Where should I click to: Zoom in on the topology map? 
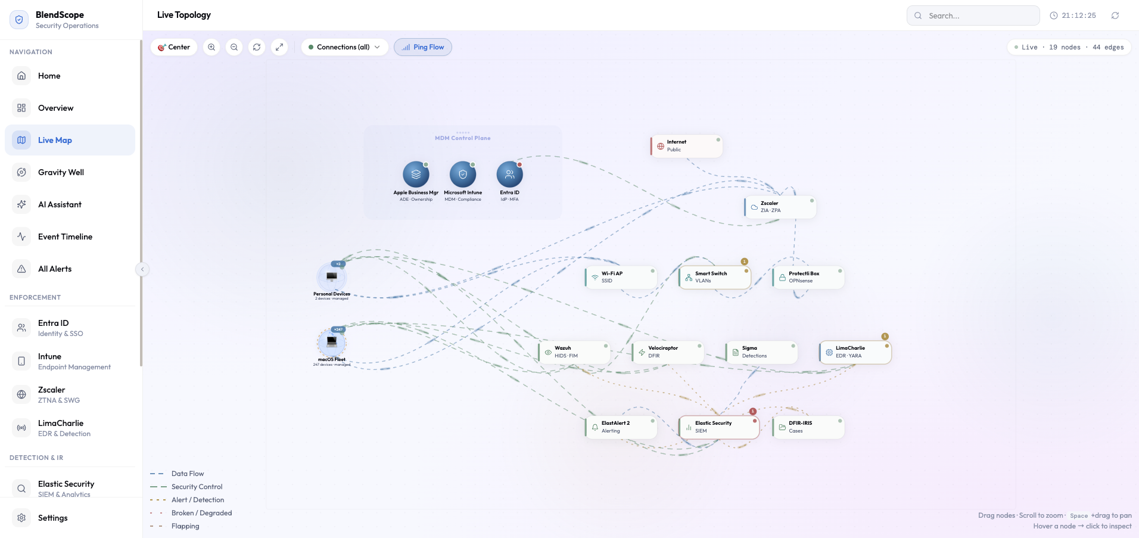[x=211, y=47]
